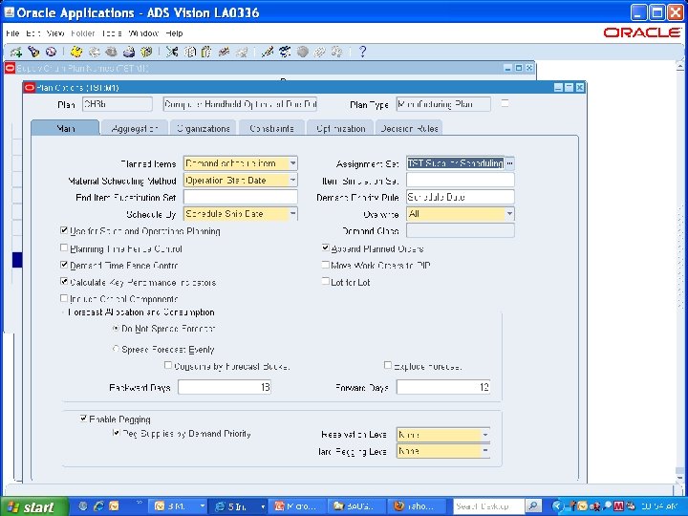Click the Forward Days input field
The height and width of the screenshot is (516, 688).
tap(443, 387)
